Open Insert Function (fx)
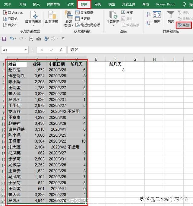 tap(61, 50)
